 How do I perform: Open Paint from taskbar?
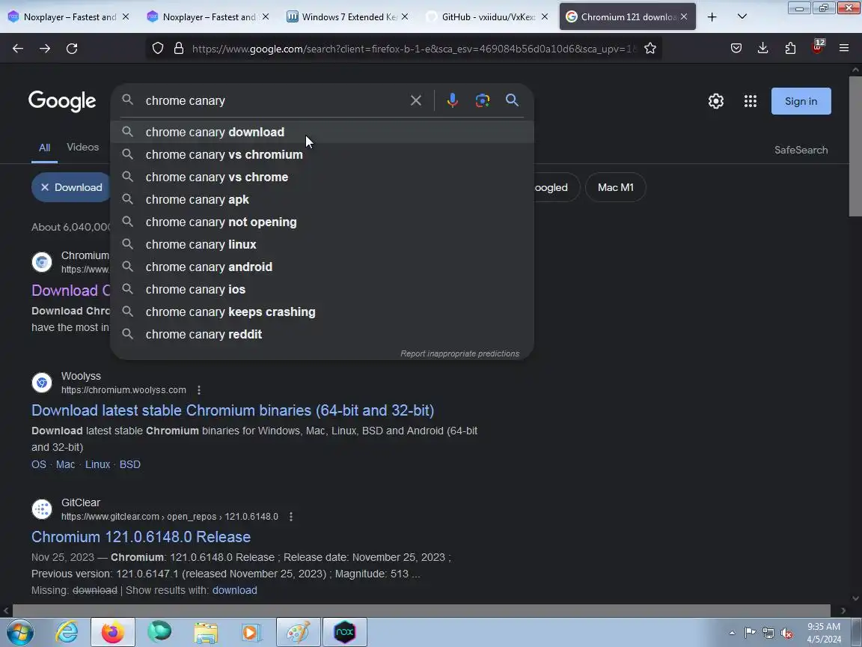pos(299,633)
